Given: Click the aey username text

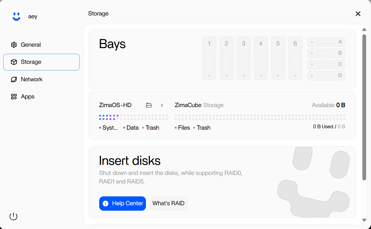Looking at the screenshot, I should (x=33, y=17).
